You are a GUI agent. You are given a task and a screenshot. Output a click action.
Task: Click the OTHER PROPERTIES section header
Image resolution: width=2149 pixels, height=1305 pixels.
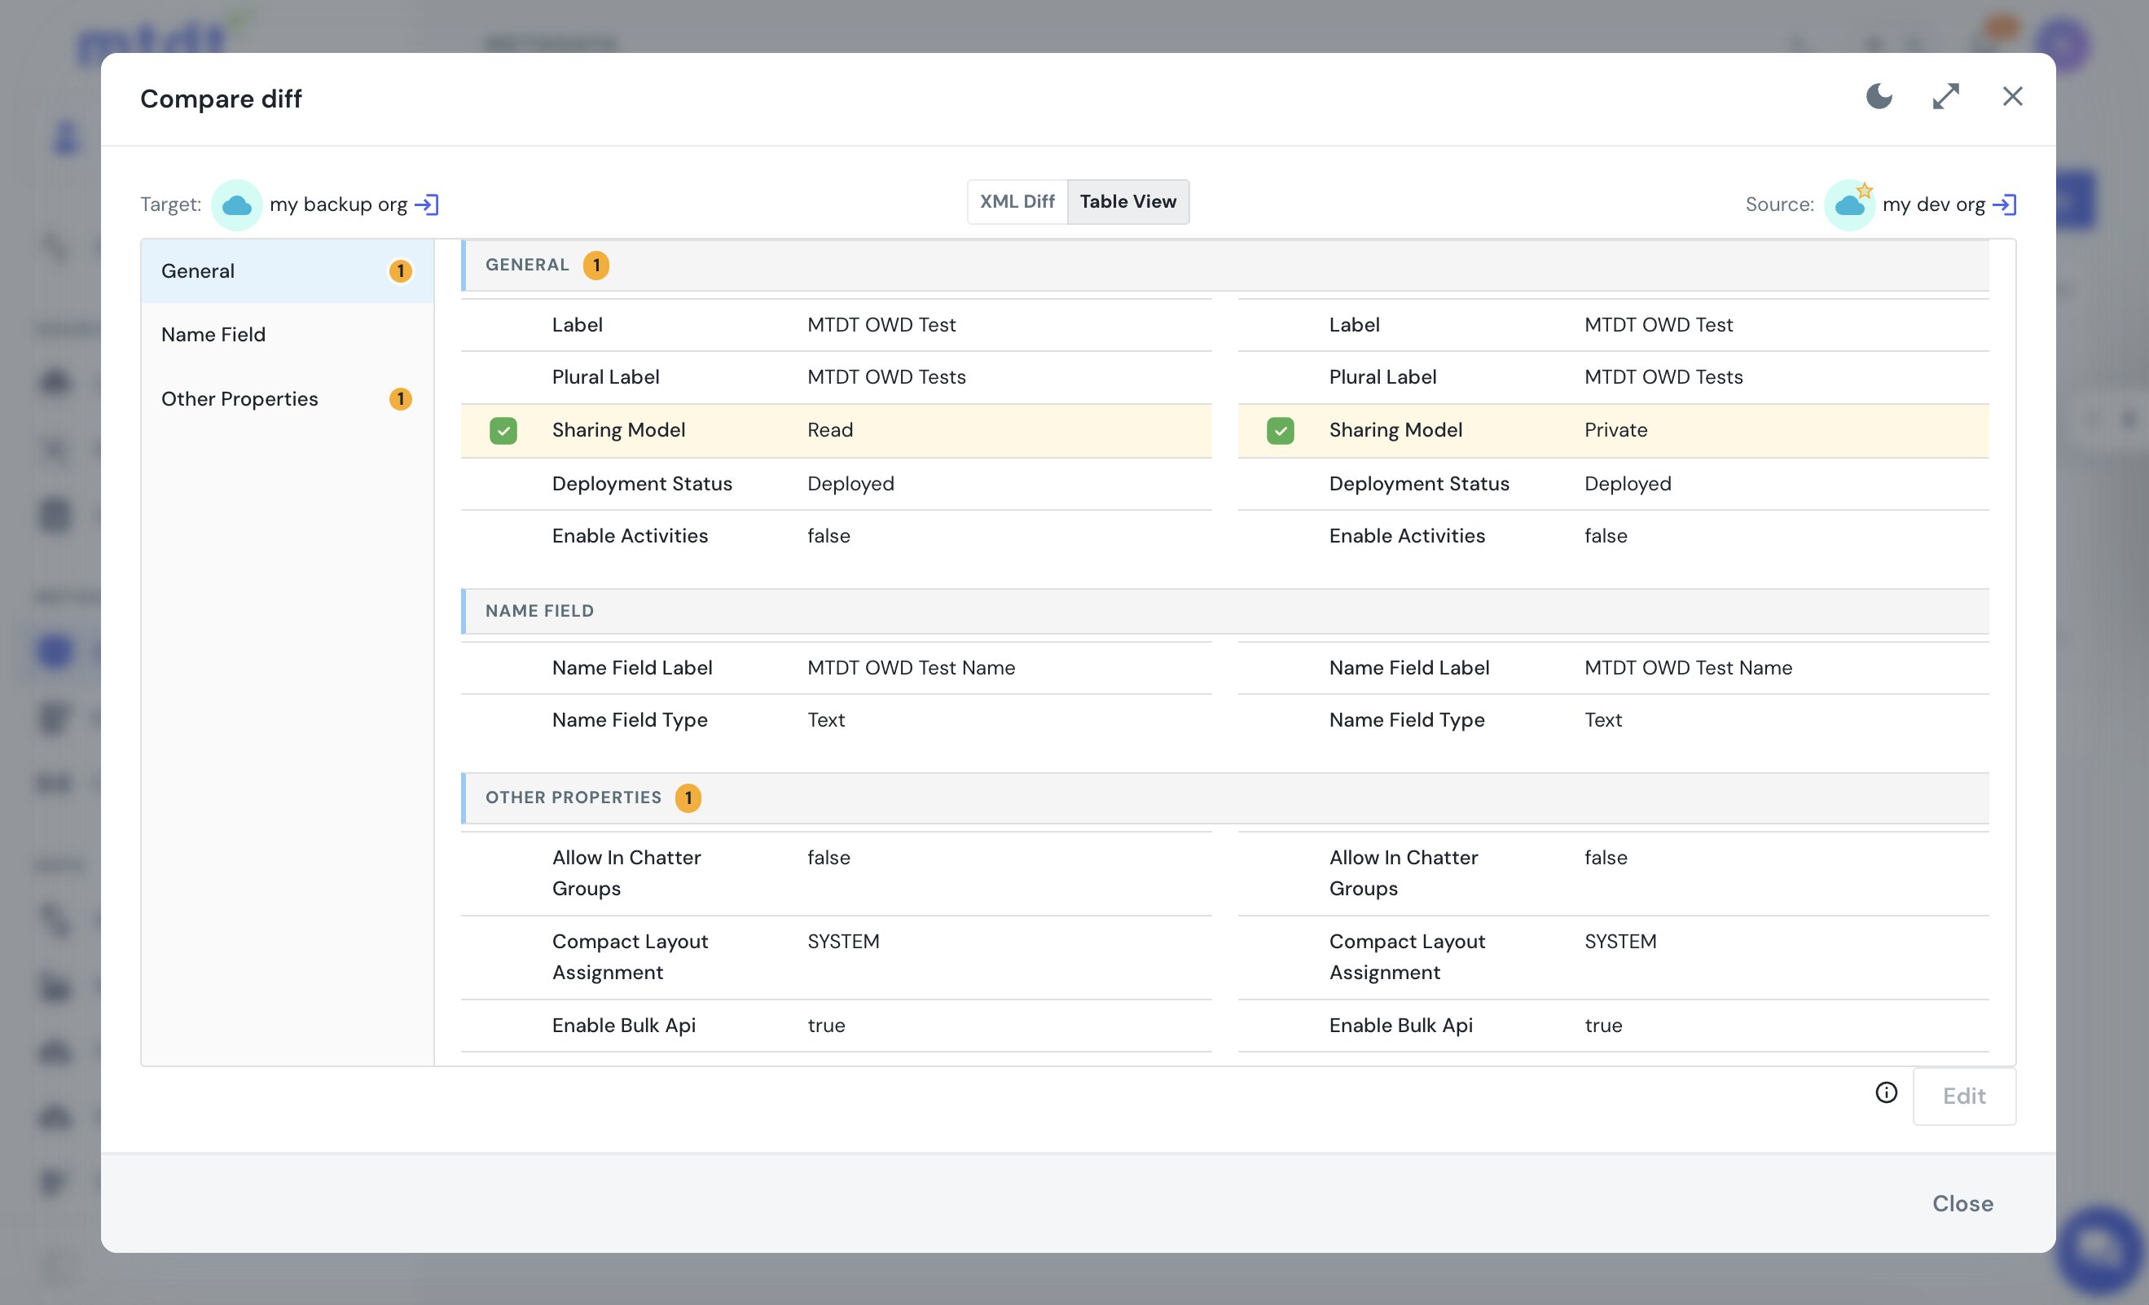click(1224, 797)
